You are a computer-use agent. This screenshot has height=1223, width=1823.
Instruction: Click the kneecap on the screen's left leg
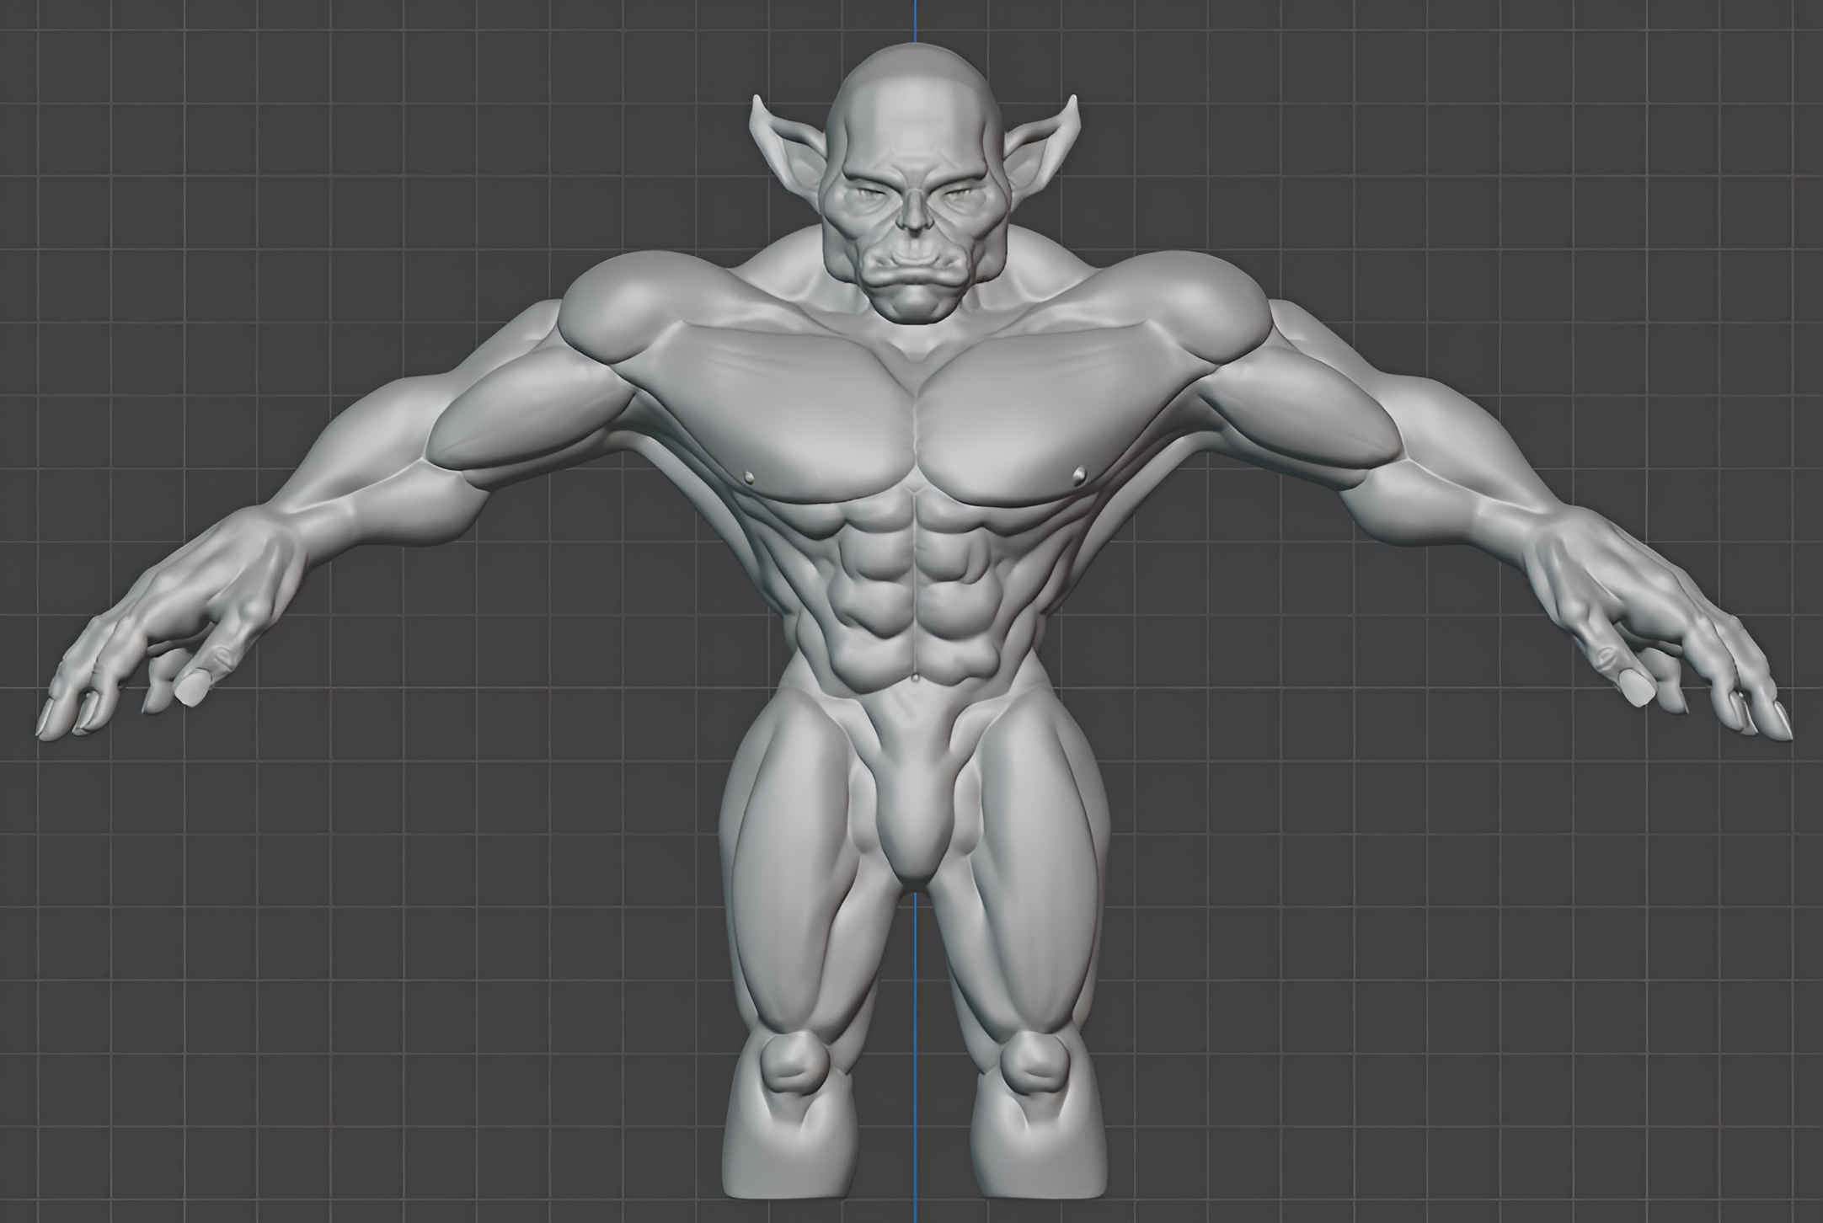[x=795, y=1064]
